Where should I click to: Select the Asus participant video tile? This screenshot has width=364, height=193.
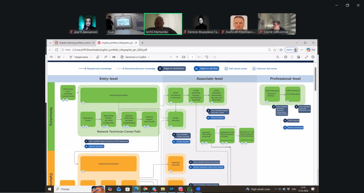pos(125,24)
